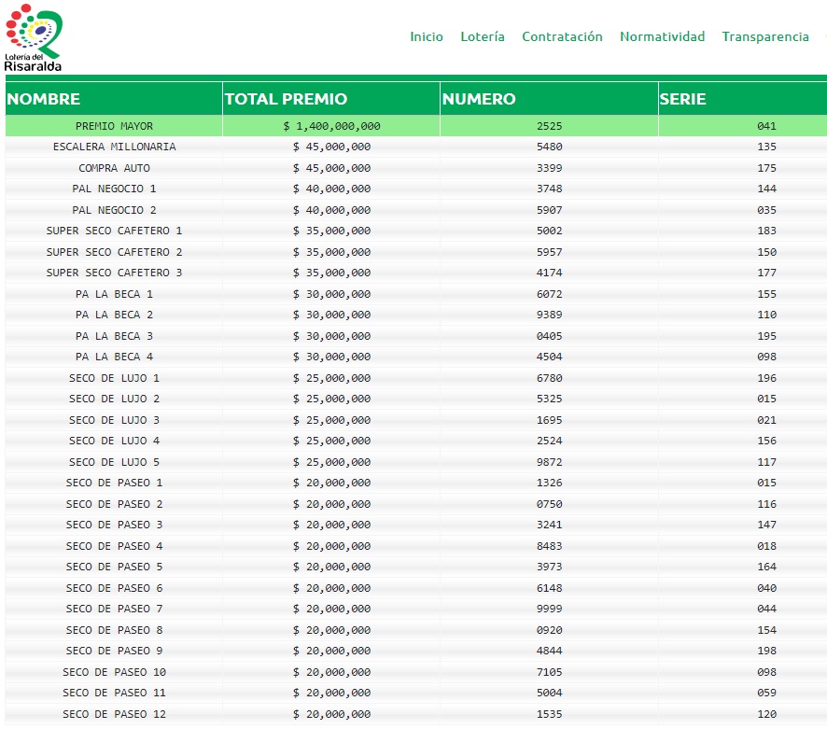
Task: Click serie 147
Action: coord(766,525)
